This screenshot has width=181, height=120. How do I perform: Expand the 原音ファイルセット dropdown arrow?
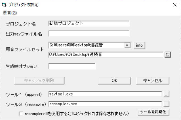tap(127, 45)
